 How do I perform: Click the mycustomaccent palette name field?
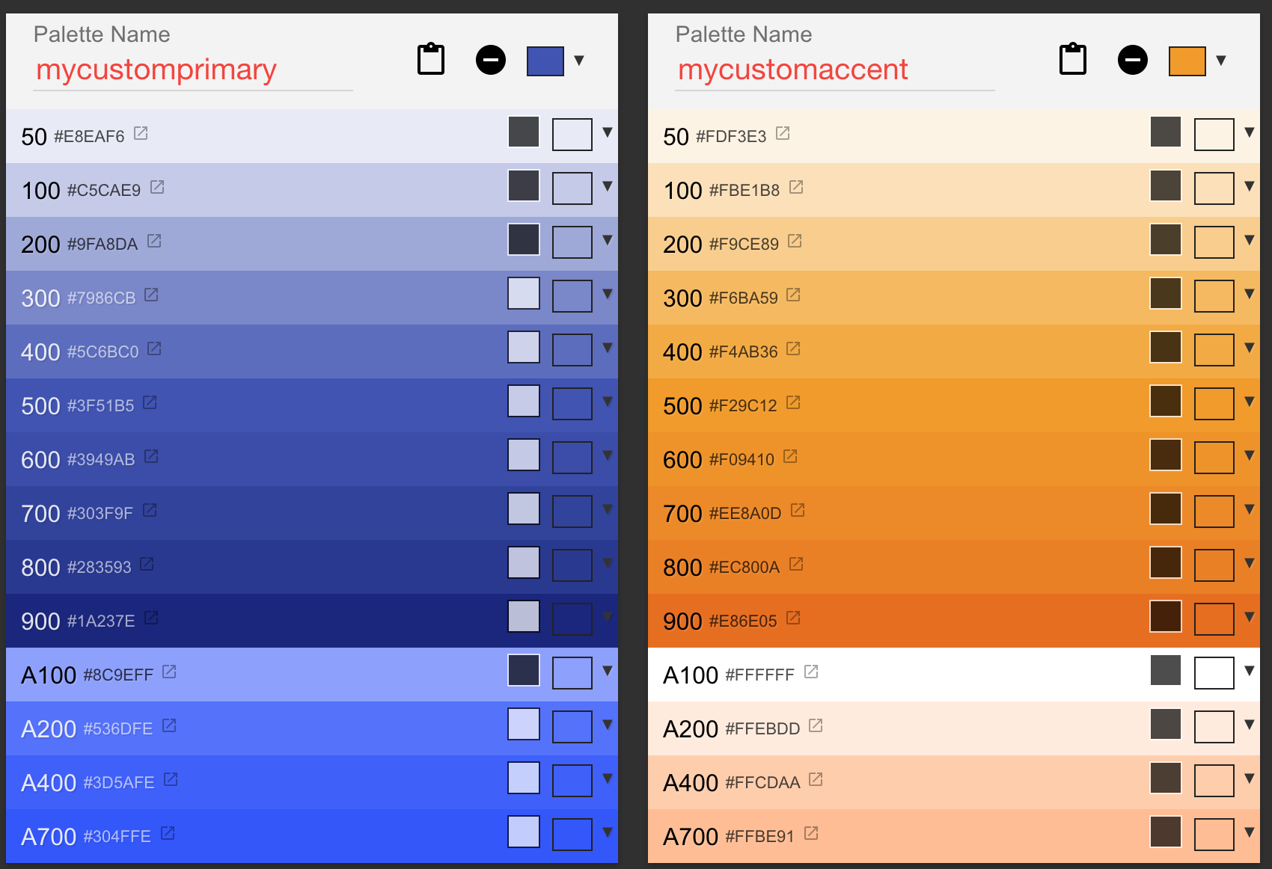coord(834,70)
